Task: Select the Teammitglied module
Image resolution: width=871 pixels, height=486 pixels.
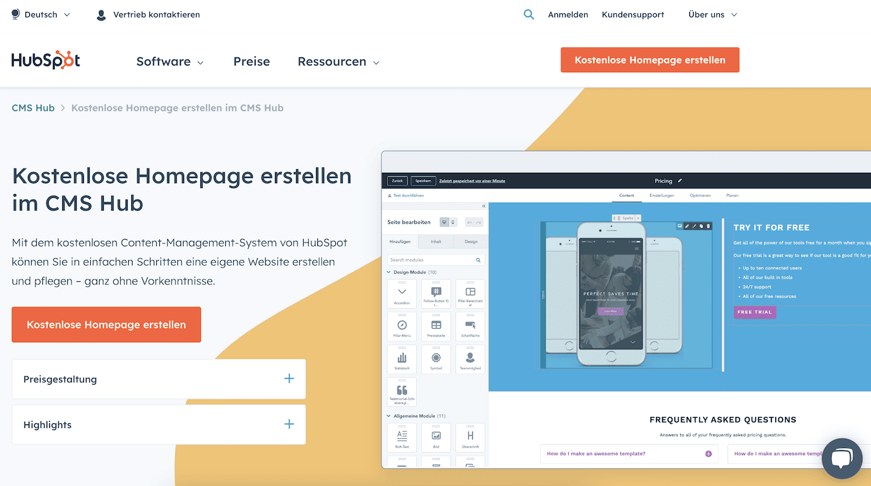Action: pyautogui.click(x=470, y=359)
